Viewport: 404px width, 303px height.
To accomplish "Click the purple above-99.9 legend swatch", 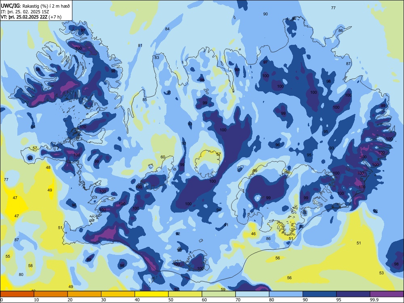I will click(387, 294).
